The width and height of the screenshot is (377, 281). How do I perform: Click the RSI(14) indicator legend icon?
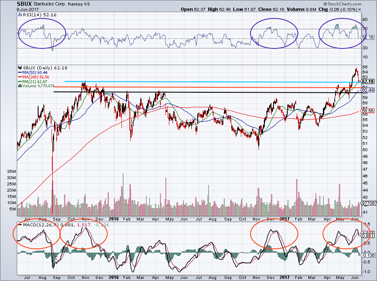20,15
